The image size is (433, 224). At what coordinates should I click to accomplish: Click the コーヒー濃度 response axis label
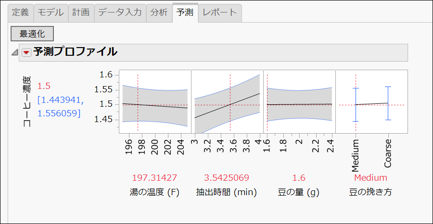point(27,101)
